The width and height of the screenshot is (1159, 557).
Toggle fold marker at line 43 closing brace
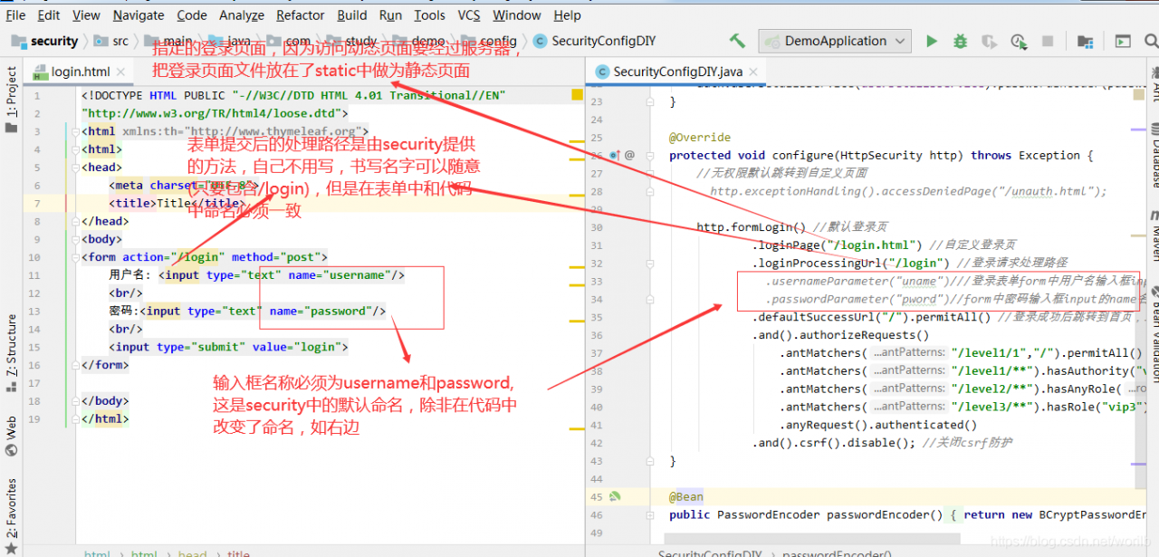pyautogui.click(x=652, y=460)
